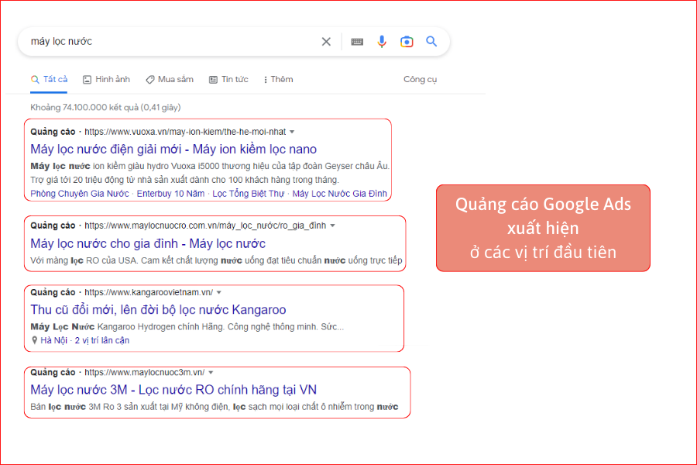Screen dimensions: 697x465
Task: Click the https://www.maylocnuocro.com.vn URL text
Action: tap(205, 226)
